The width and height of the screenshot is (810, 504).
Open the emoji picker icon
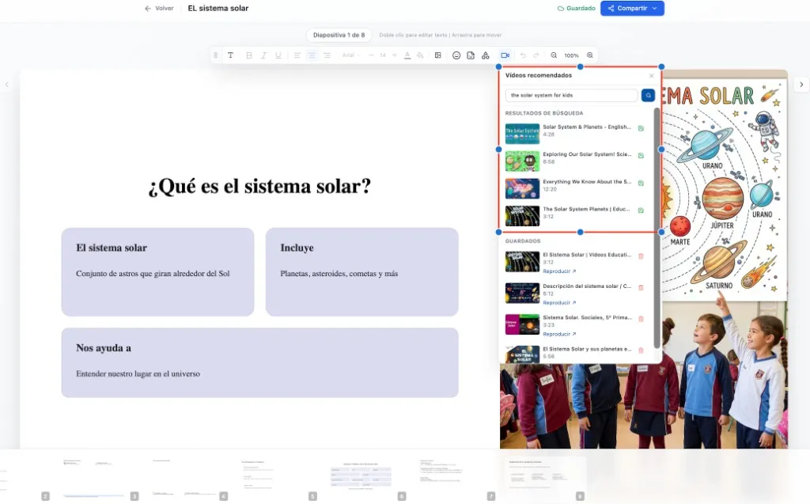pos(456,55)
